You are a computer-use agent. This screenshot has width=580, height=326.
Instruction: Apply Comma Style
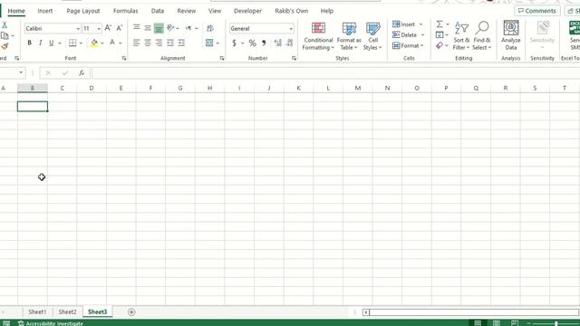(264, 43)
